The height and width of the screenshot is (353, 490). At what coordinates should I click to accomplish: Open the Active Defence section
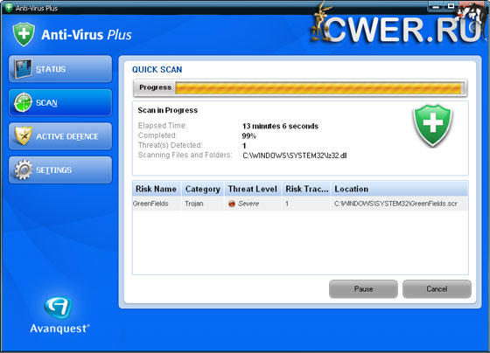(x=60, y=136)
